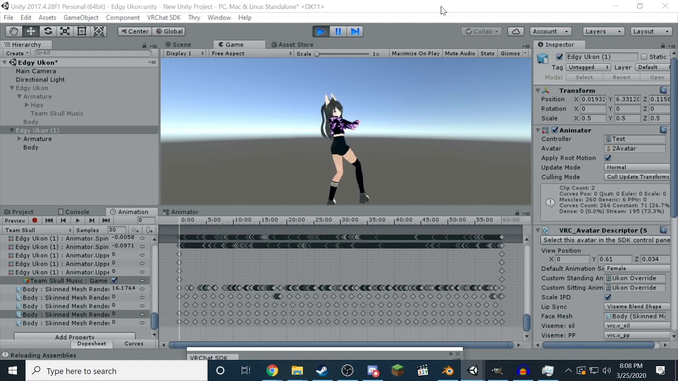Open the Account dropdown button
678x381 pixels.
(550, 31)
